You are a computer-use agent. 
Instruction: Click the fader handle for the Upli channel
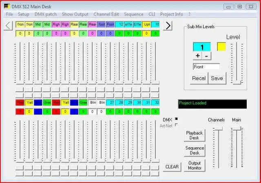[146, 82]
